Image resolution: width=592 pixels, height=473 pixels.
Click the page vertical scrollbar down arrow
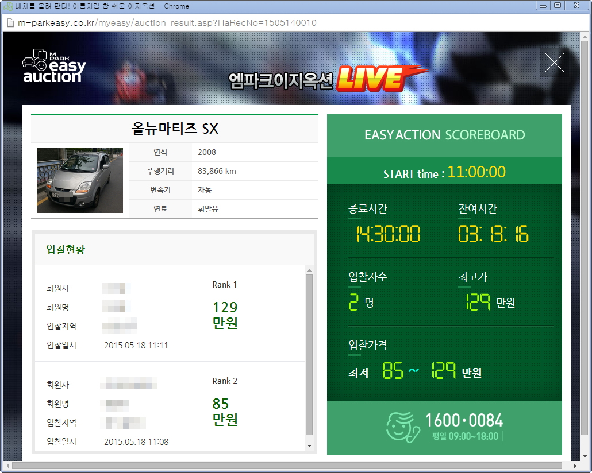pos(585,456)
